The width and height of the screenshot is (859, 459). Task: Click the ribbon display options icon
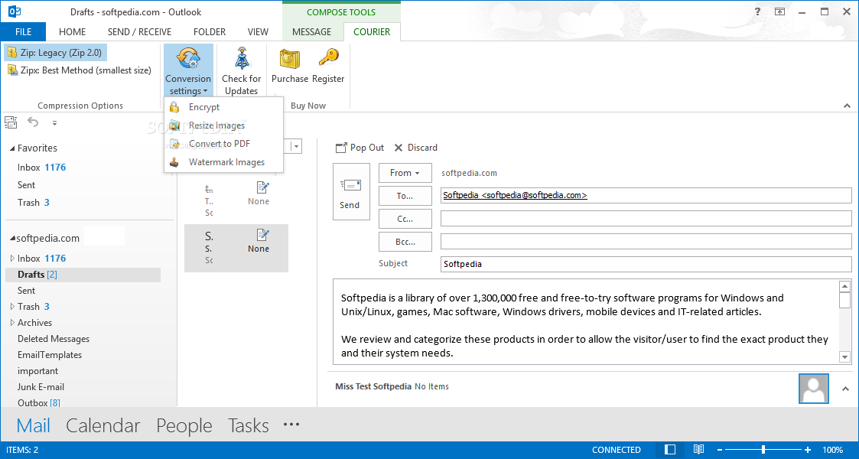[779, 11]
